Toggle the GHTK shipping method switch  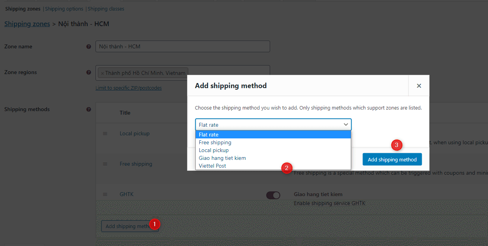[273, 195]
